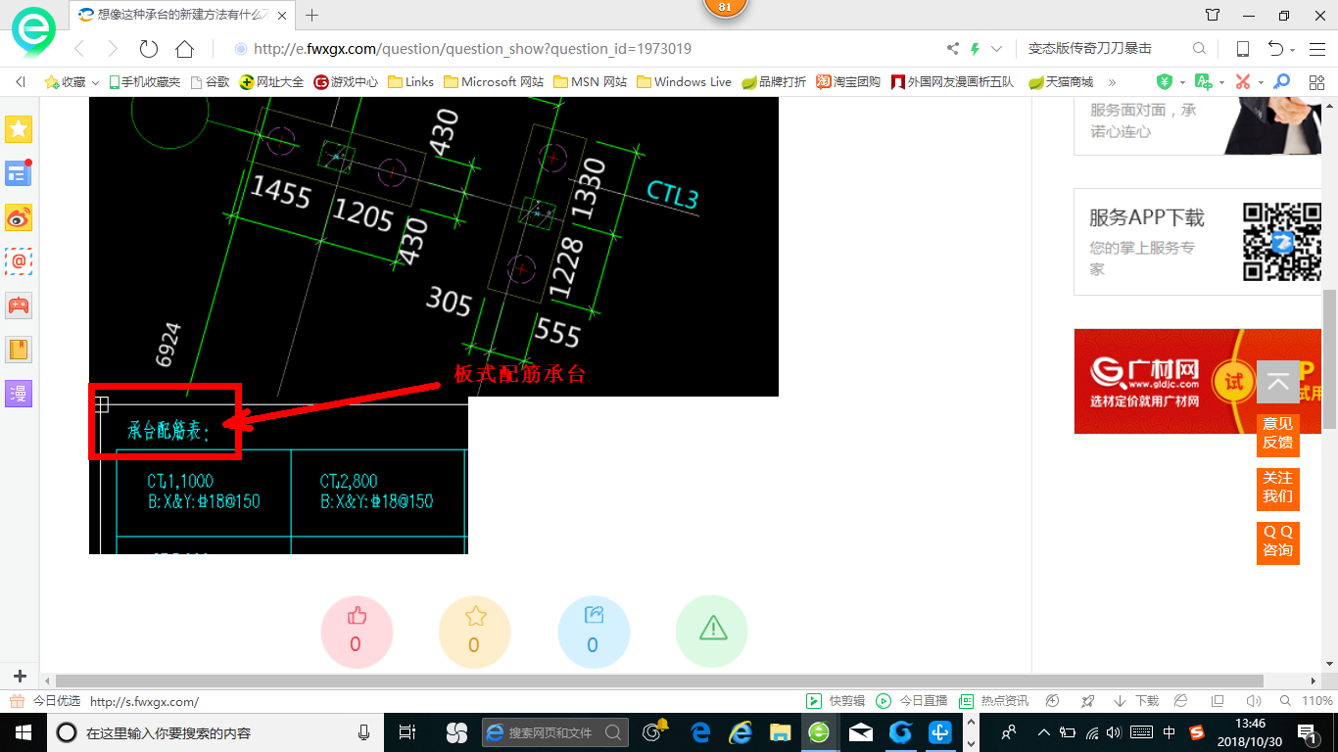
Task: Click 快剪辑 in status bar
Action: (836, 701)
